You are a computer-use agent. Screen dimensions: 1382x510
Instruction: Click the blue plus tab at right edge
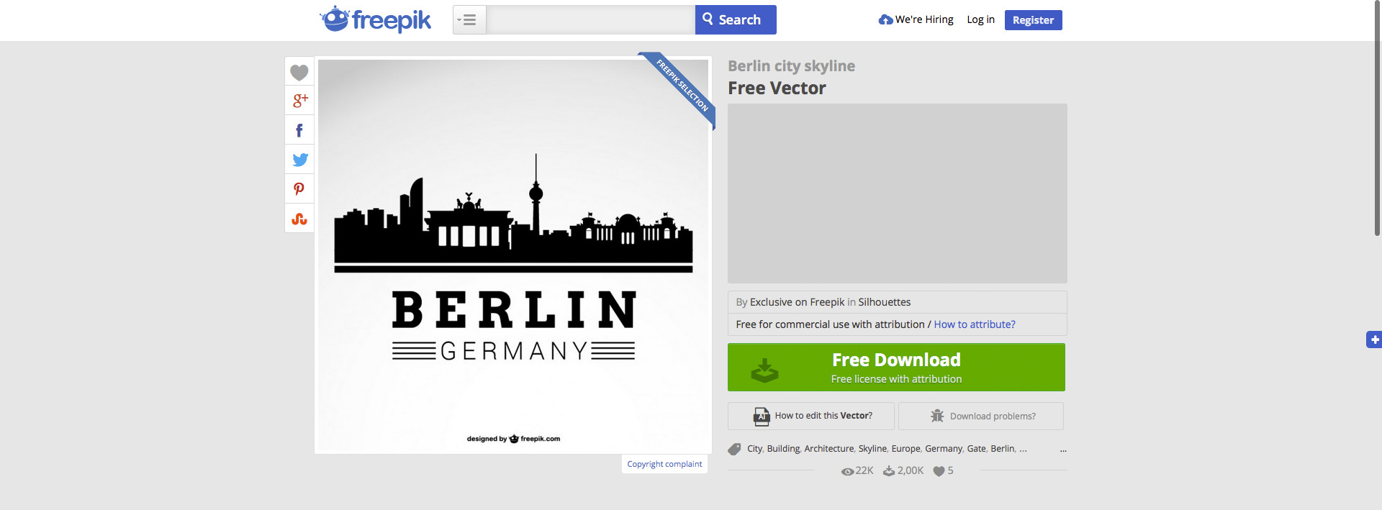[x=1374, y=340]
